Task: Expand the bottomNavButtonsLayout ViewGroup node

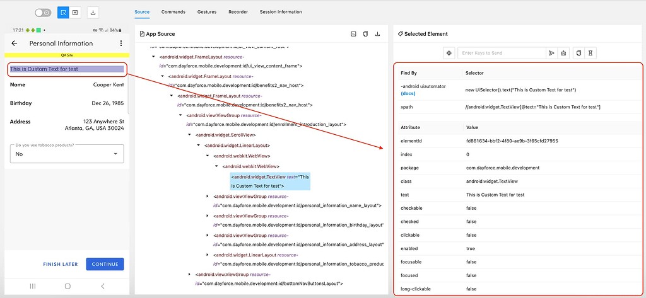Action: coord(189,274)
